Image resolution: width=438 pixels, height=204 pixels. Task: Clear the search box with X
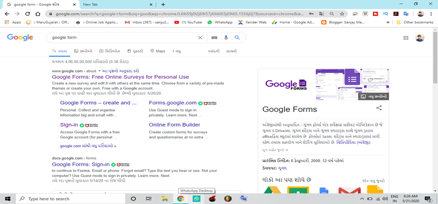[x=200, y=38]
